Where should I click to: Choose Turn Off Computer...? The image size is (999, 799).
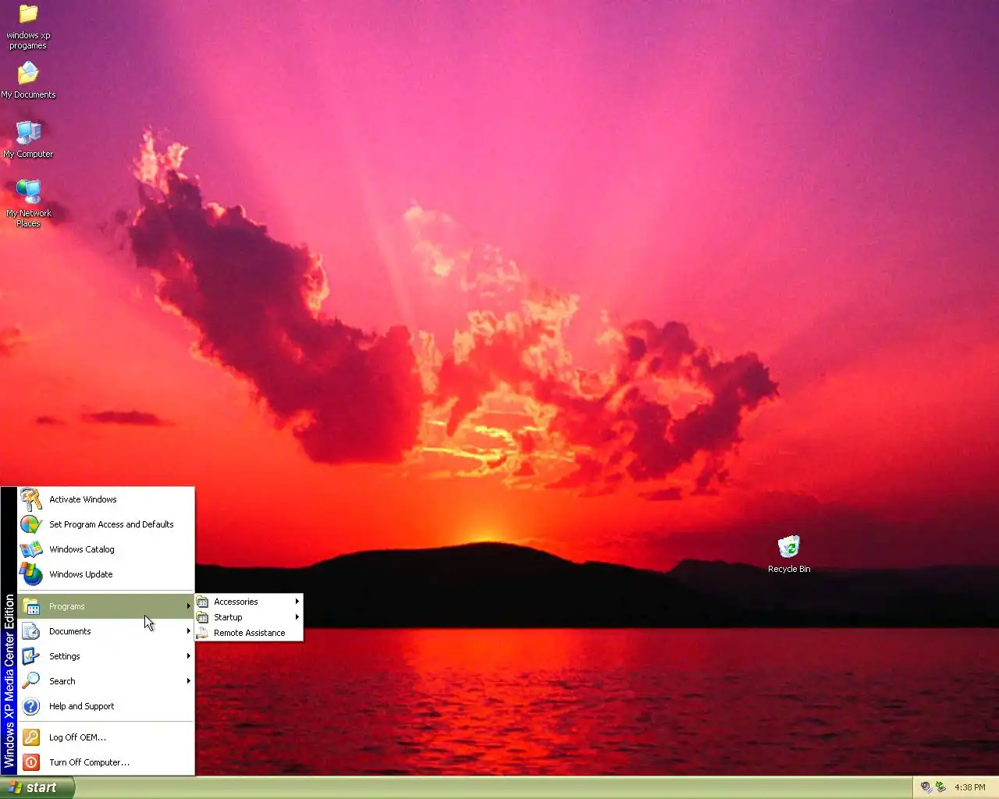click(105, 762)
